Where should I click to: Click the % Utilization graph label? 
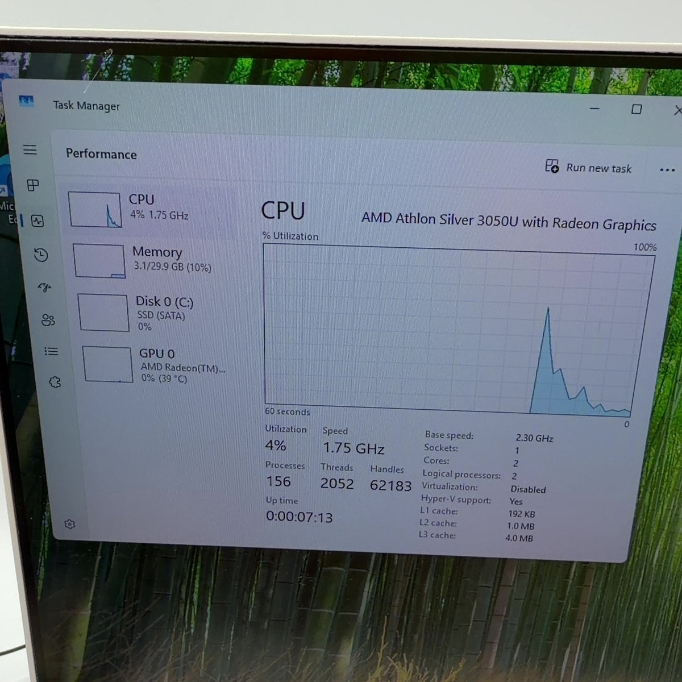pyautogui.click(x=290, y=236)
